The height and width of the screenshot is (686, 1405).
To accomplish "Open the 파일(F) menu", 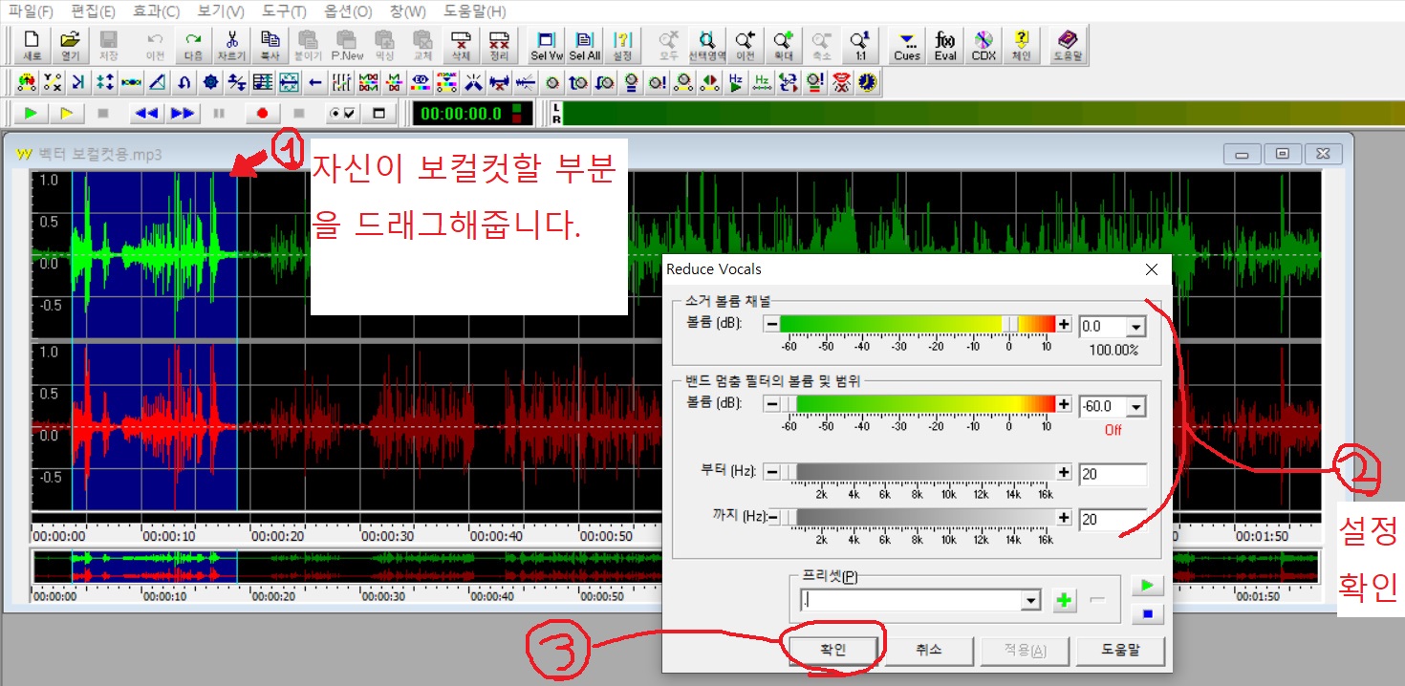I will click(32, 11).
